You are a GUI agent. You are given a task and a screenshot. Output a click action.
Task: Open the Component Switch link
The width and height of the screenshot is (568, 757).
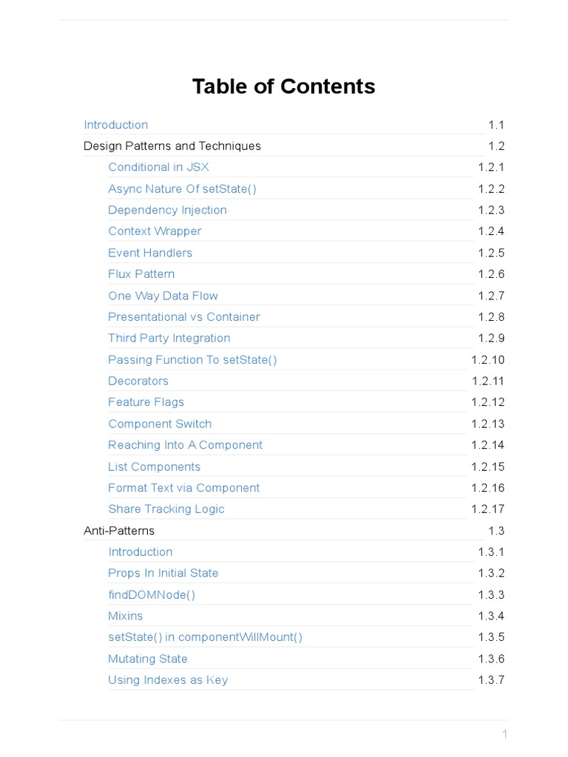point(160,424)
